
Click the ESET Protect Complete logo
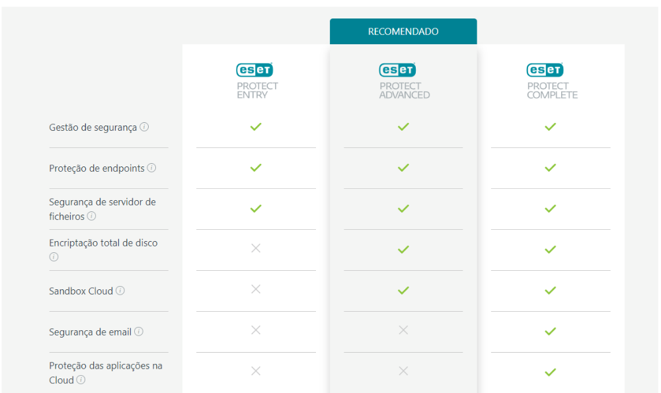pyautogui.click(x=545, y=70)
